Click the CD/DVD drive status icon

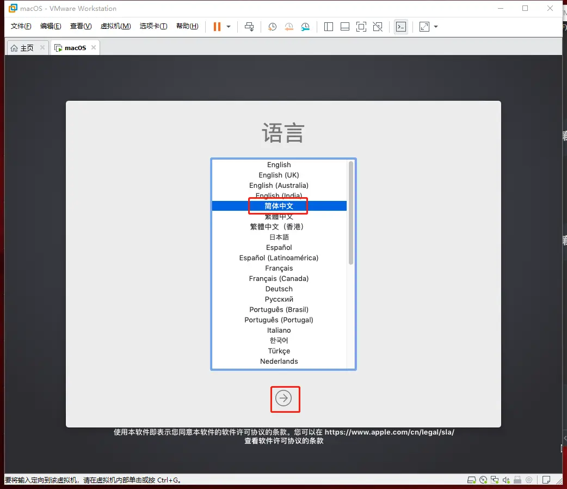[x=483, y=480]
